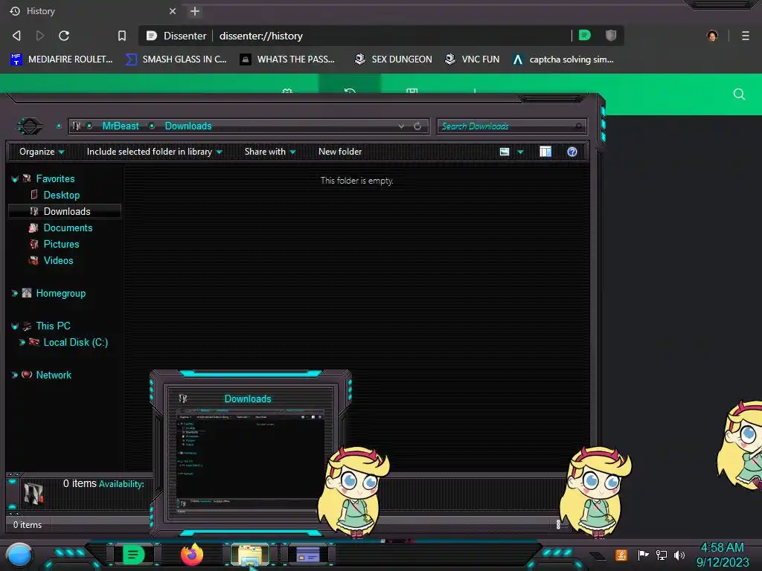Open the purple window app taskbar icon
The height and width of the screenshot is (571, 762).
[308, 555]
